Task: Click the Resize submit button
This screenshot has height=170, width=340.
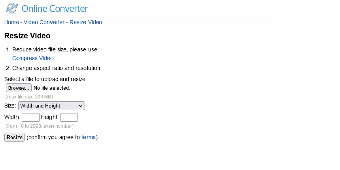Action: tap(15, 137)
